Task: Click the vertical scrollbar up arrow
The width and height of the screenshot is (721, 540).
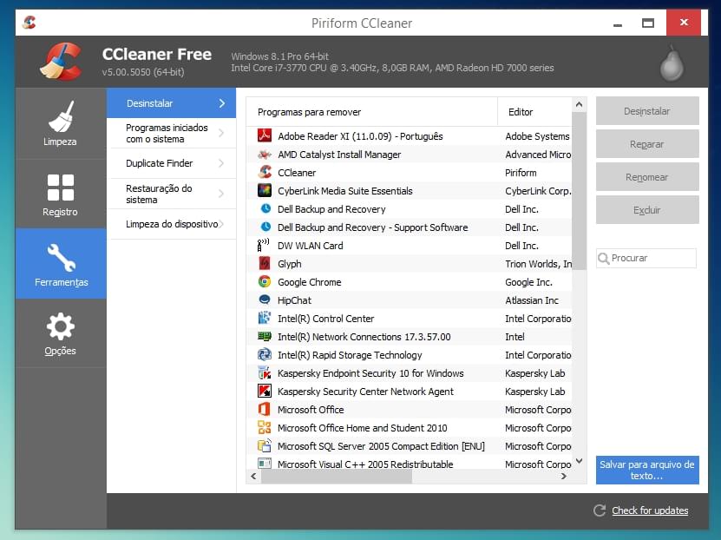Action: pos(579,104)
